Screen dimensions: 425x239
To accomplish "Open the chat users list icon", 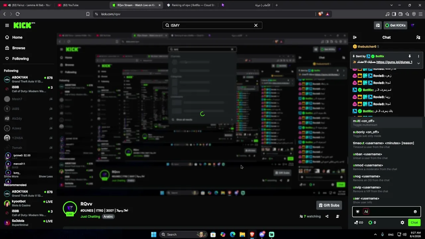I will point(418,38).
